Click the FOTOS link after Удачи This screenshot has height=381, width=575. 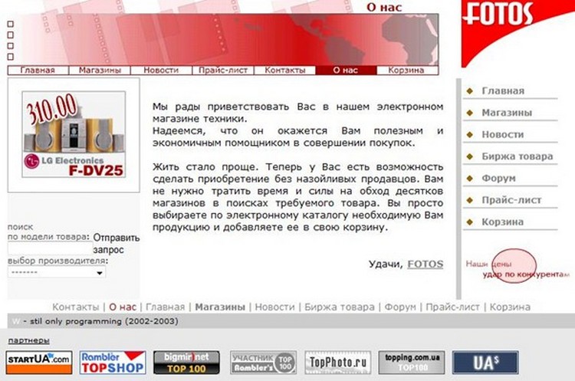pyautogui.click(x=425, y=264)
